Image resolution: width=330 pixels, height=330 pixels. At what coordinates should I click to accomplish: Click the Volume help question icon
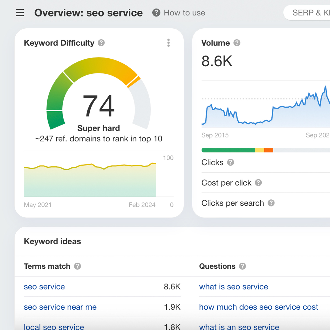click(237, 43)
